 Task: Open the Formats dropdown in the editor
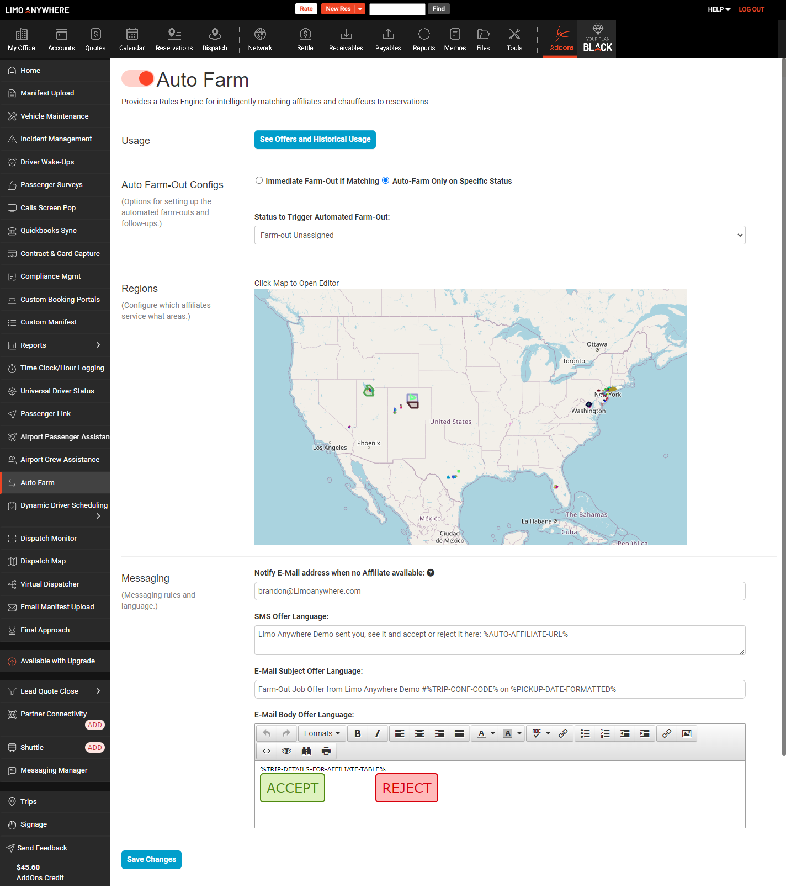click(x=322, y=733)
